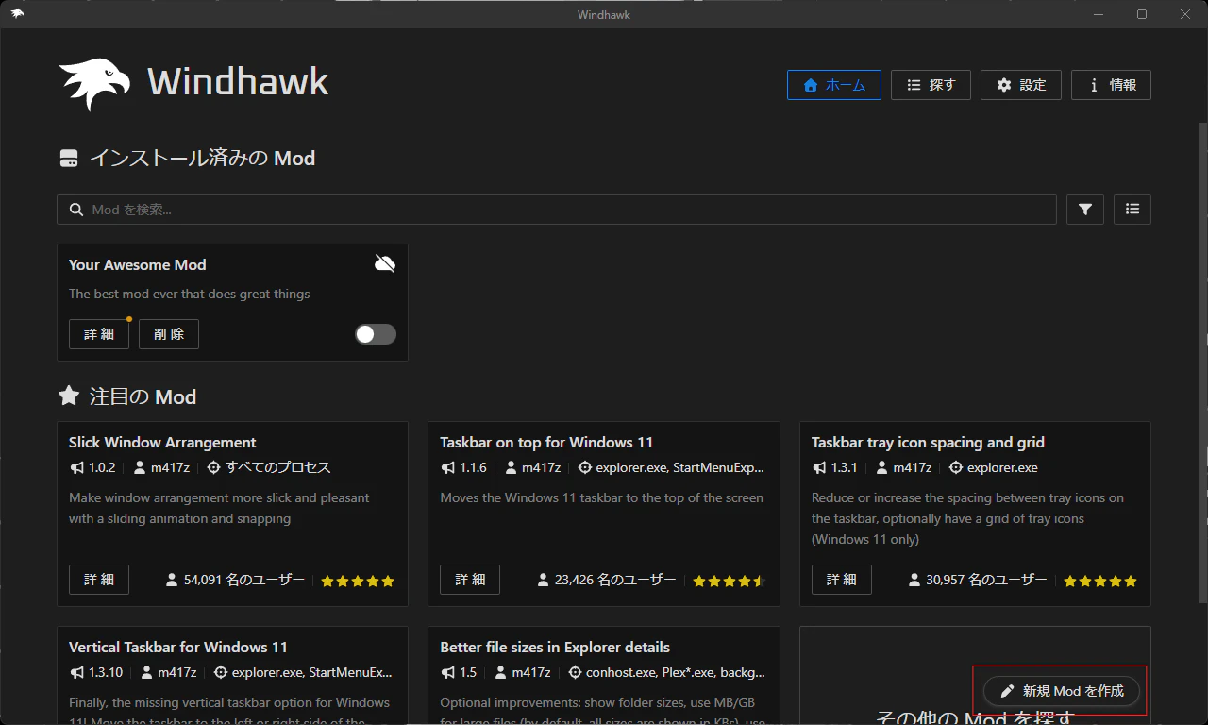
Task: Click the author icon in the Taskbar tray icon spacing card
Action: (x=882, y=467)
